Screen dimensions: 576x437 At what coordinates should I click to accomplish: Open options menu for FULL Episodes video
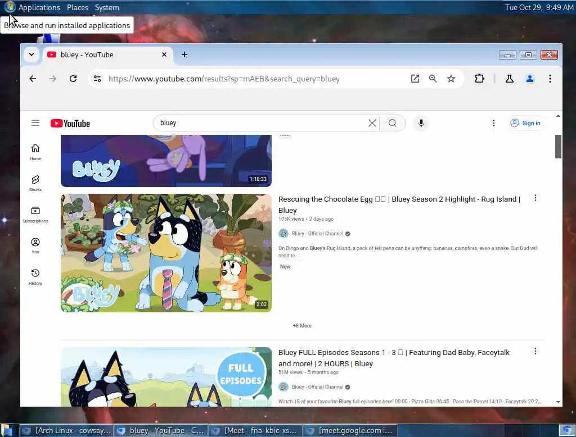tap(535, 352)
